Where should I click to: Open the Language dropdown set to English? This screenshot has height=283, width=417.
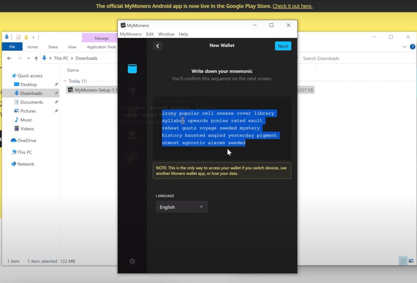(x=182, y=207)
